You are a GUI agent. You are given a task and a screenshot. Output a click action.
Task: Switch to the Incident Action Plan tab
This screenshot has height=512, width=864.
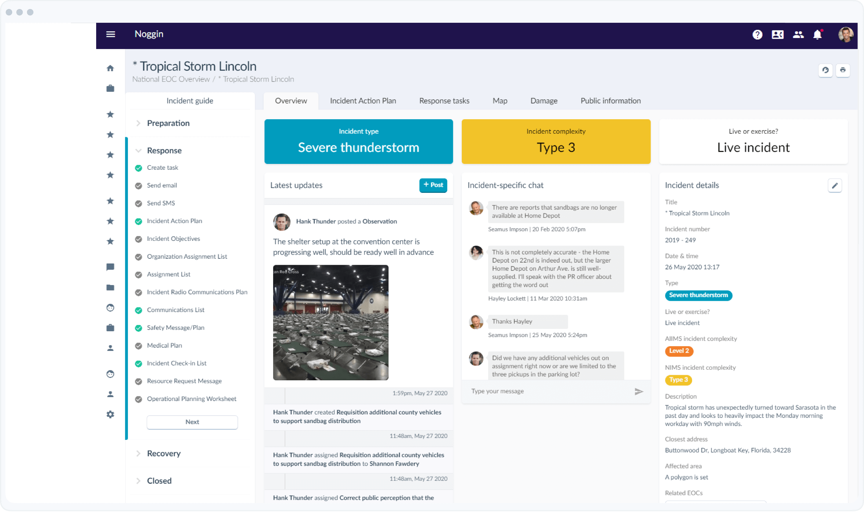363,101
